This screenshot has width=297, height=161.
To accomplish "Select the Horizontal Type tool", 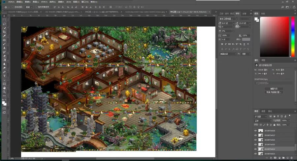I will pos(4,76).
